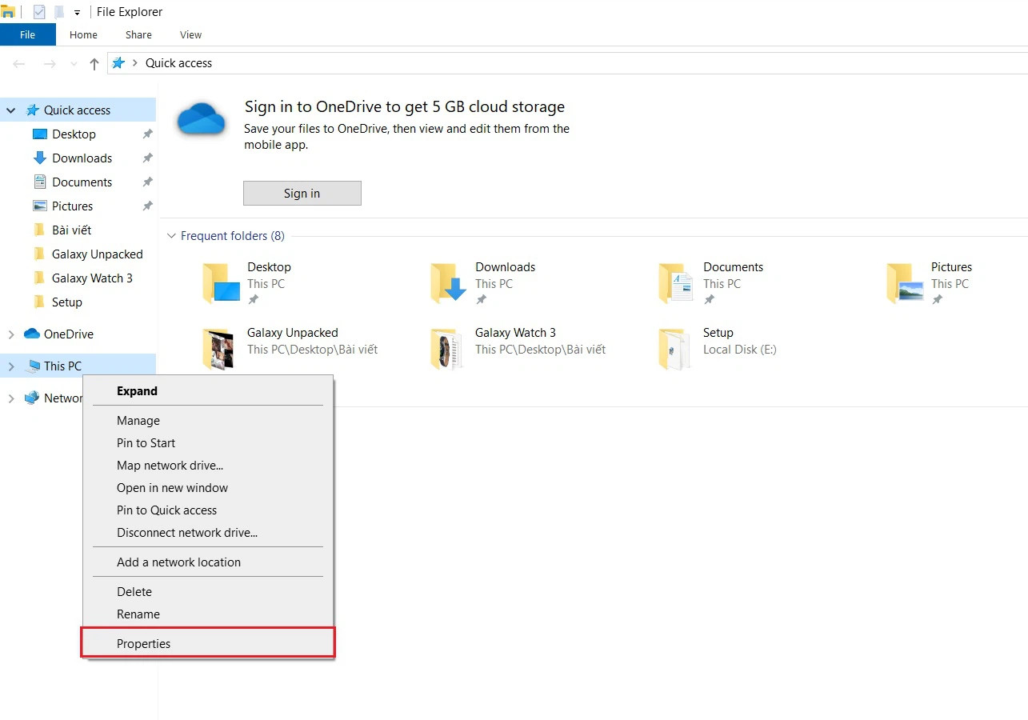Click Quick access in the address bar
Viewport: 1028px width, 720px height.
coord(178,63)
